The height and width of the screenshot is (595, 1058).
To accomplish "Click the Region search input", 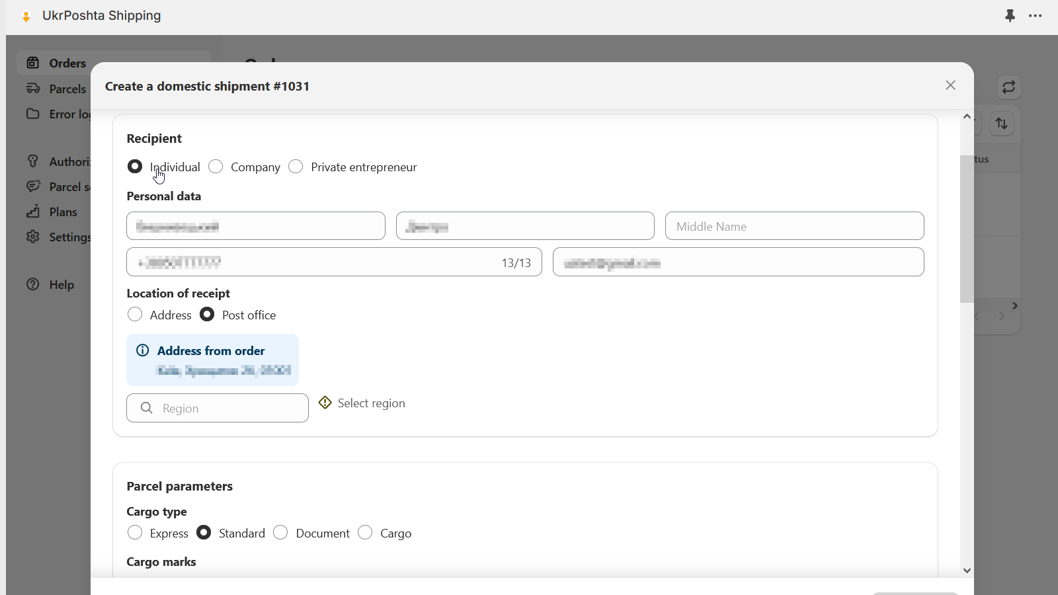I will [x=217, y=408].
